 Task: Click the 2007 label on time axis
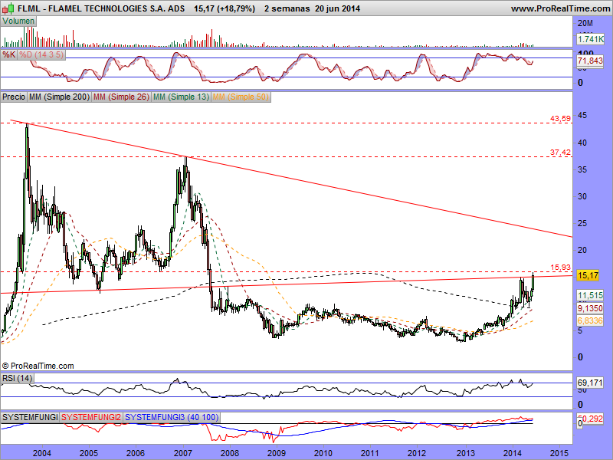(182, 453)
